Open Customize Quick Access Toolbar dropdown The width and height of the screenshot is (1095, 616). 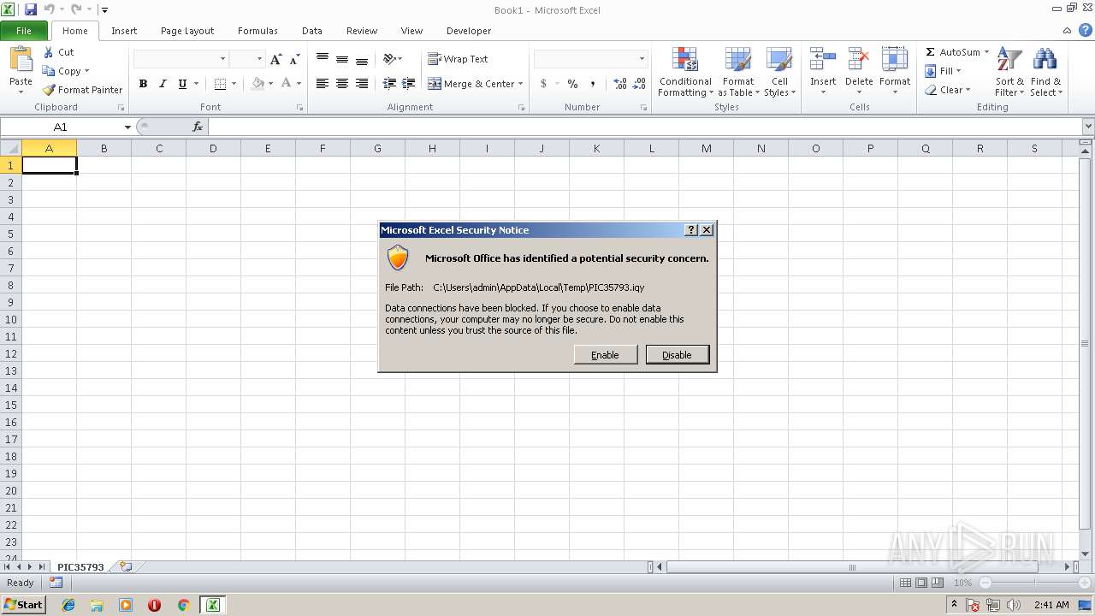(x=104, y=10)
